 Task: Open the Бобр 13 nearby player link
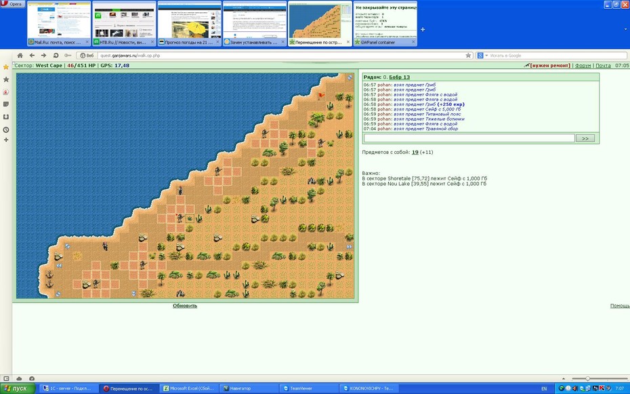(x=400, y=77)
